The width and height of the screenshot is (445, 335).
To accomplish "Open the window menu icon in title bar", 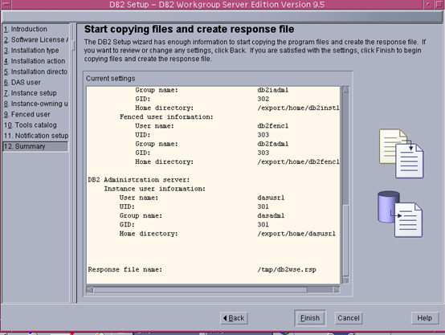I will click(x=6, y=4).
